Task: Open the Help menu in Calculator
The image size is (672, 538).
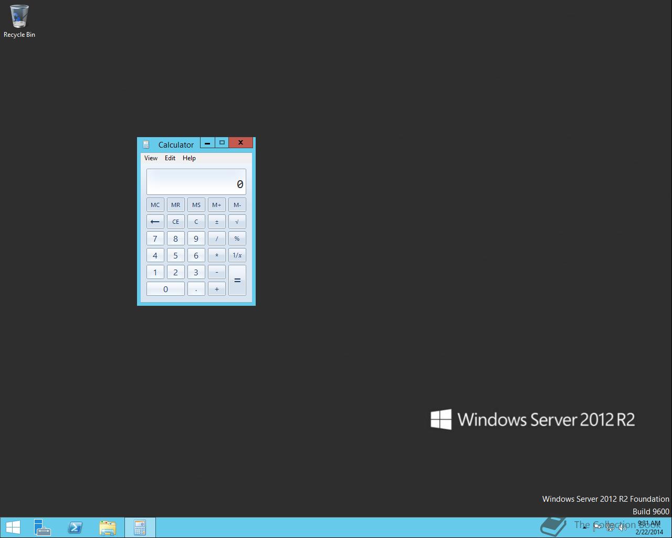Action: 189,158
